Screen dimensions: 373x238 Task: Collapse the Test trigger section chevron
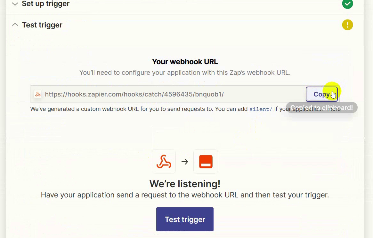[x=15, y=25]
